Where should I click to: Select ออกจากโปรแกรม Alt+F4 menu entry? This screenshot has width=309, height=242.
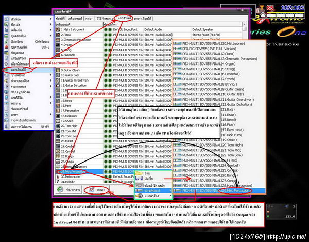tap(28, 127)
